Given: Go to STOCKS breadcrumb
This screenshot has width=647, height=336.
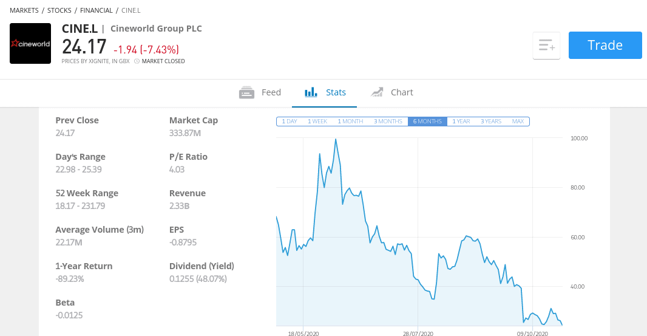Looking at the screenshot, I should pyautogui.click(x=59, y=10).
